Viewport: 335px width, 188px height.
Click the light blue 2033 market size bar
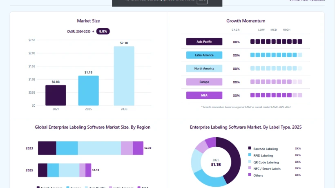tap(124, 76)
